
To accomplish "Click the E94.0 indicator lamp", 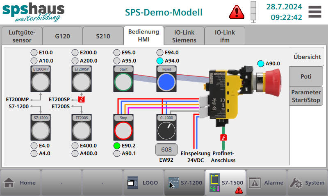I will point(160,53).
